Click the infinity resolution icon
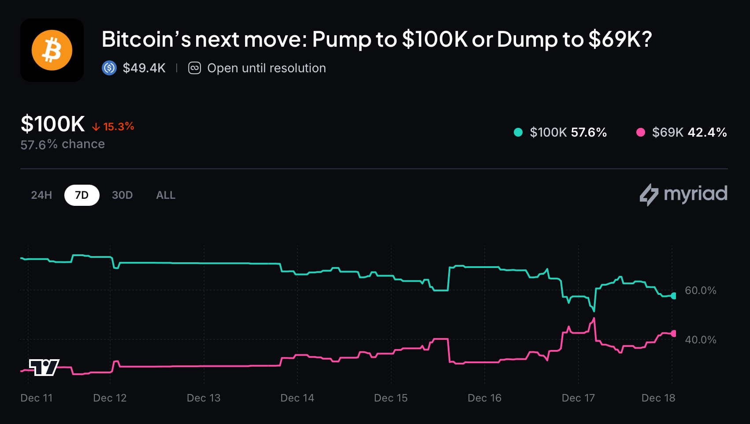Image resolution: width=750 pixels, height=424 pixels. tap(194, 68)
